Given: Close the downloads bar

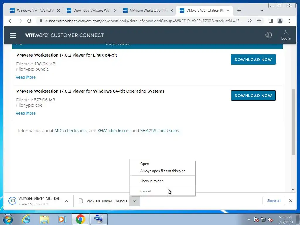Looking at the screenshot, I should coord(290,201).
